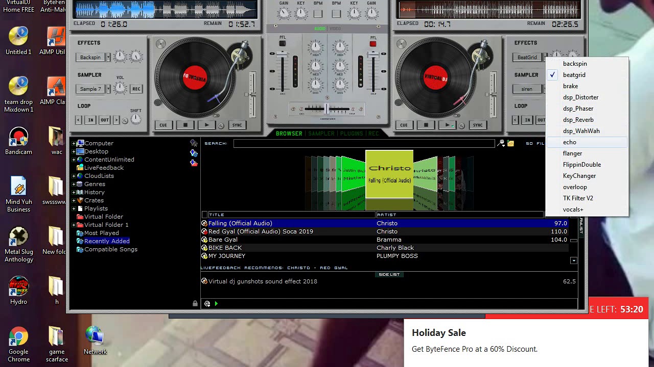The image size is (654, 367).
Task: Click the left deck loop round icon next to >
Action: point(125,121)
